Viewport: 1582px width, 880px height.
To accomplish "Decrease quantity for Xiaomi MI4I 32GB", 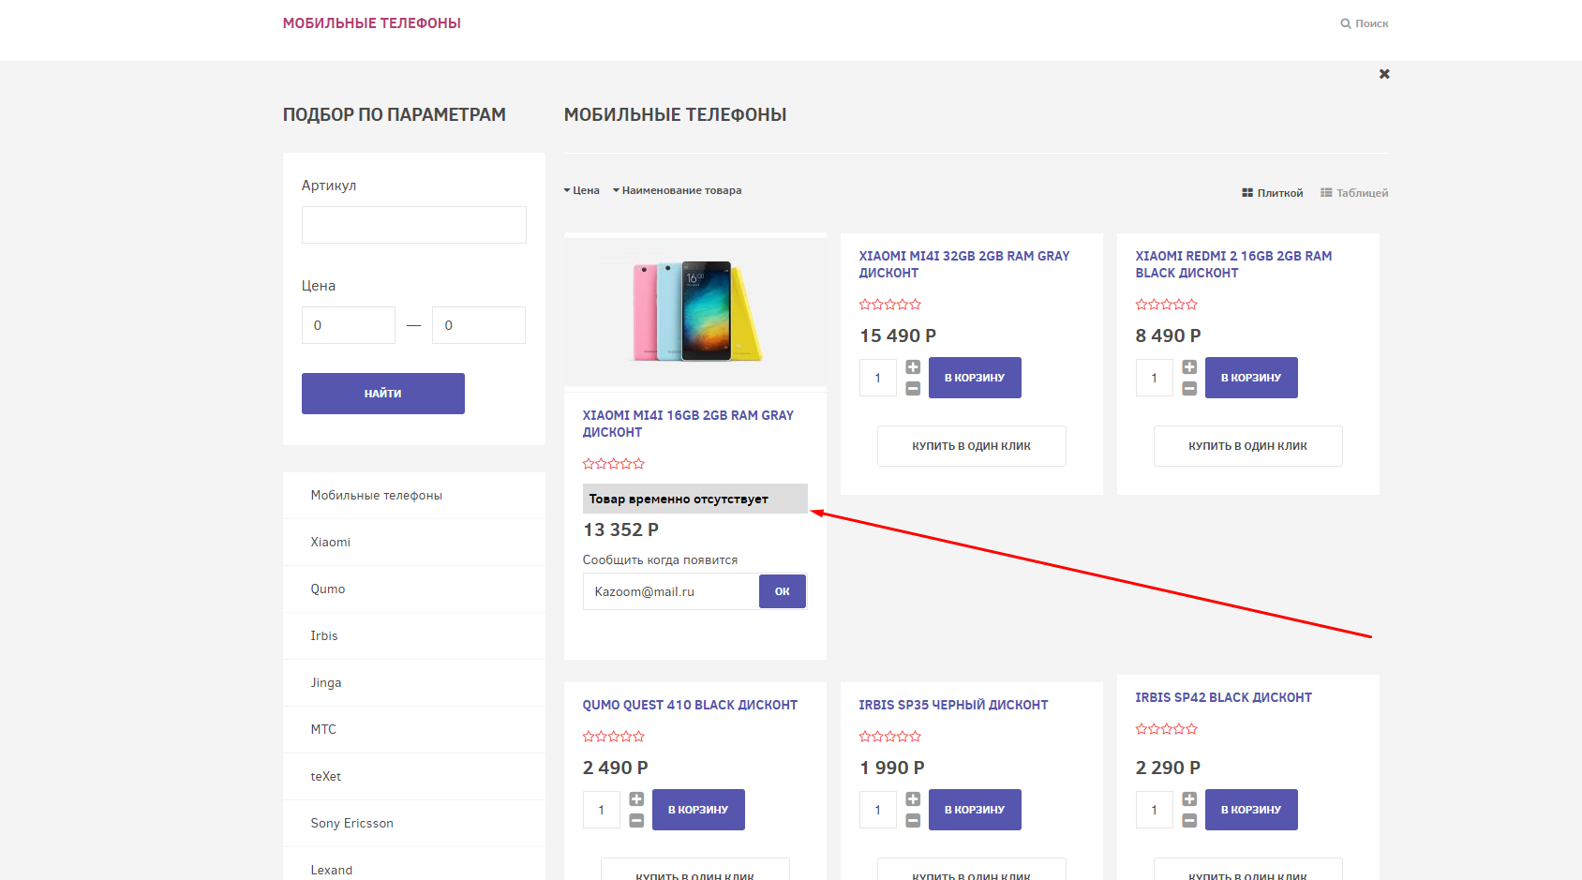I will (913, 389).
